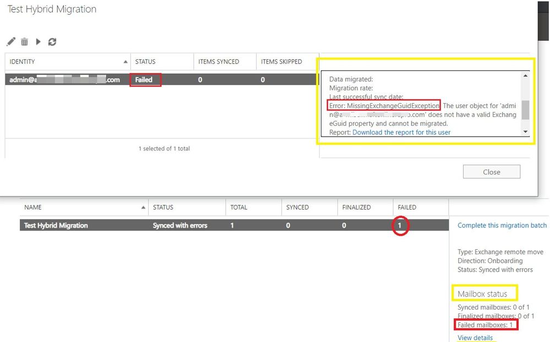Viewport: 550px width, 342px height.
Task: Click failed count 1 in batch row
Action: point(400,226)
